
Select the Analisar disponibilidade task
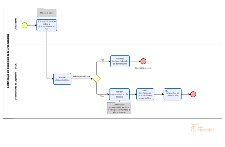coord(62,79)
